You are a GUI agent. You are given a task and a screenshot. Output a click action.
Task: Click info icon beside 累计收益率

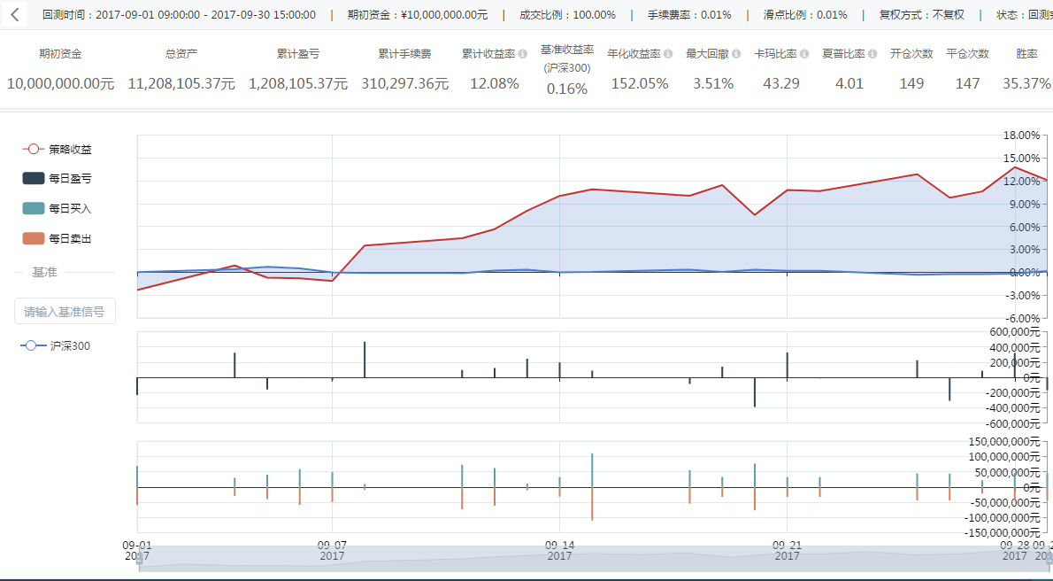point(523,54)
